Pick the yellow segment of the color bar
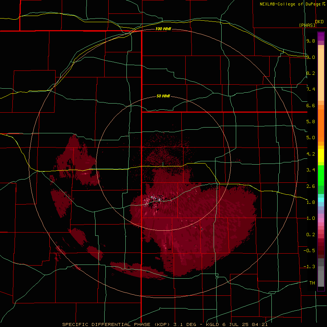 click(321, 156)
